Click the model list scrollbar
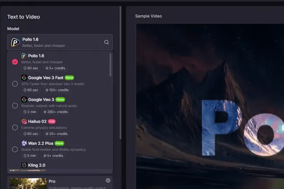Viewport: 284px width, 189px height. click(x=110, y=65)
